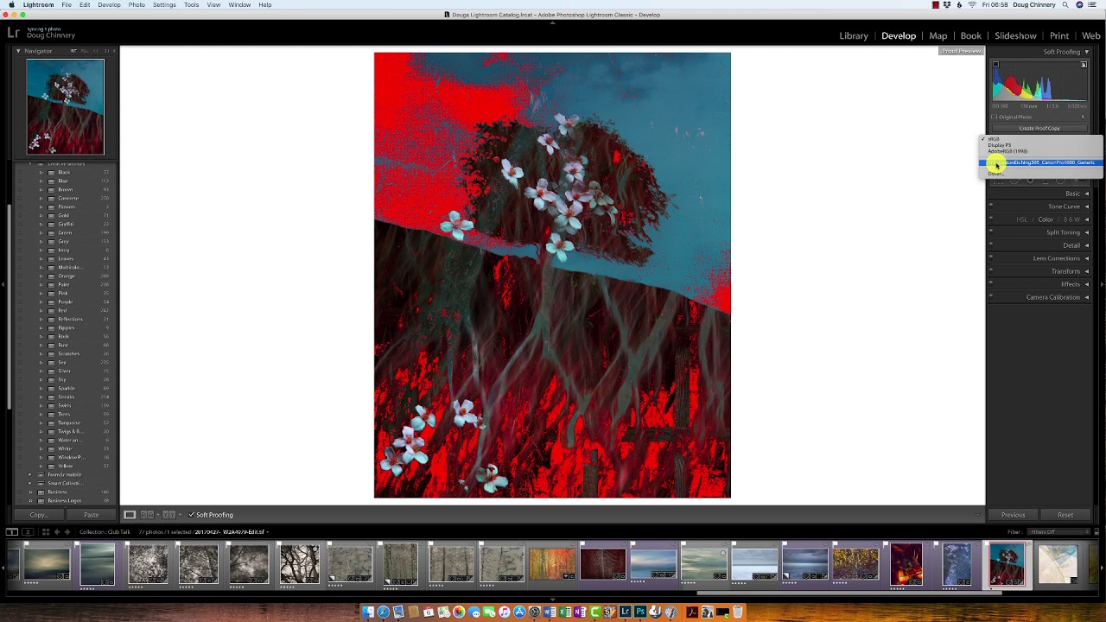Open the Tools menu
This screenshot has height=622, width=1106.
pyautogui.click(x=191, y=4)
